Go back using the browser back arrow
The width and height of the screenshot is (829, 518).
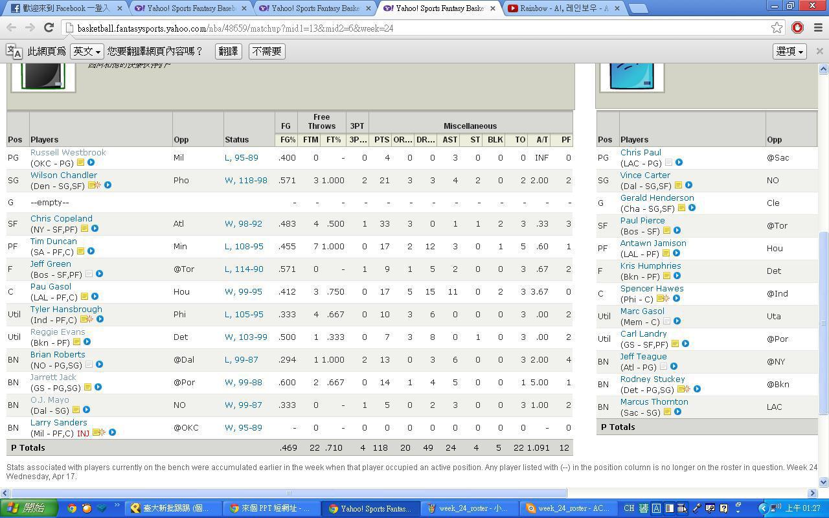(x=11, y=28)
